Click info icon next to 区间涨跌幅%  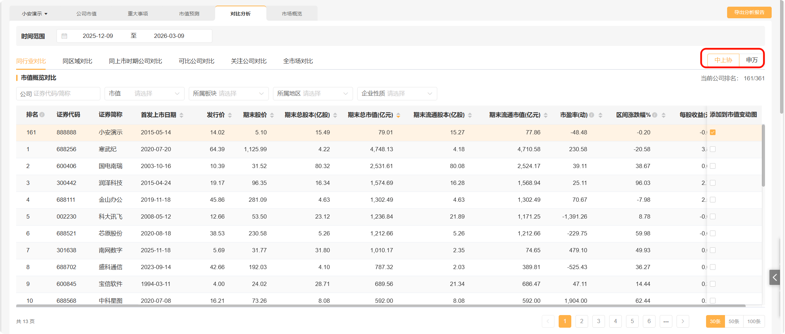tap(655, 115)
